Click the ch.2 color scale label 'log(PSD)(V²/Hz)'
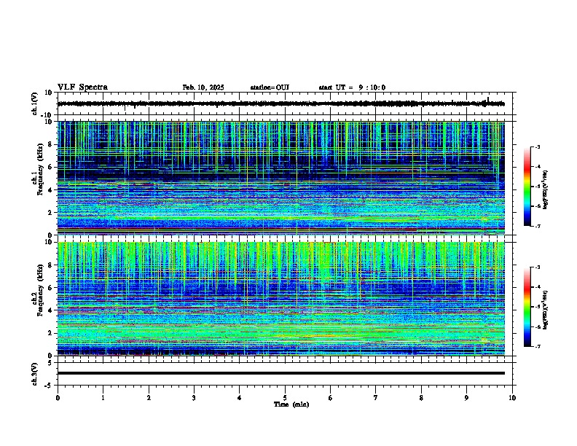The height and width of the screenshot is (446, 577). (x=546, y=310)
